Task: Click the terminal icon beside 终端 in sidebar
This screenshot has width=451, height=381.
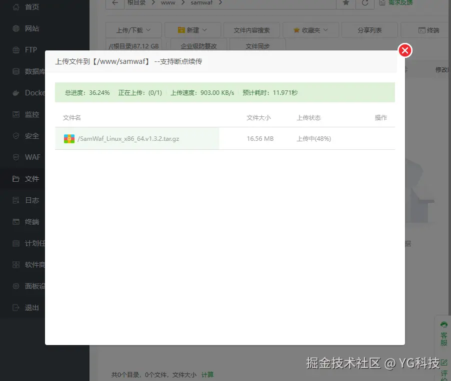Action: pos(16,222)
